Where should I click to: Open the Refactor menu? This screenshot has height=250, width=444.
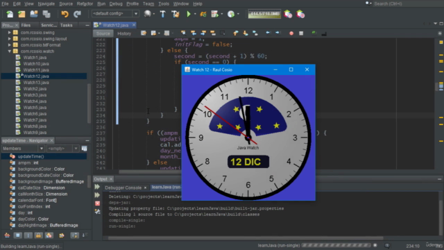pos(85,3)
